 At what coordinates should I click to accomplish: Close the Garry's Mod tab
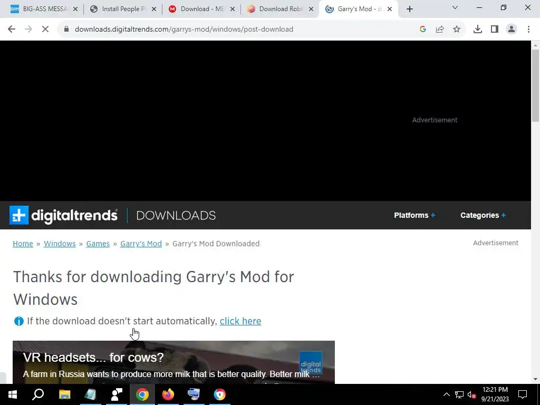[x=390, y=9]
